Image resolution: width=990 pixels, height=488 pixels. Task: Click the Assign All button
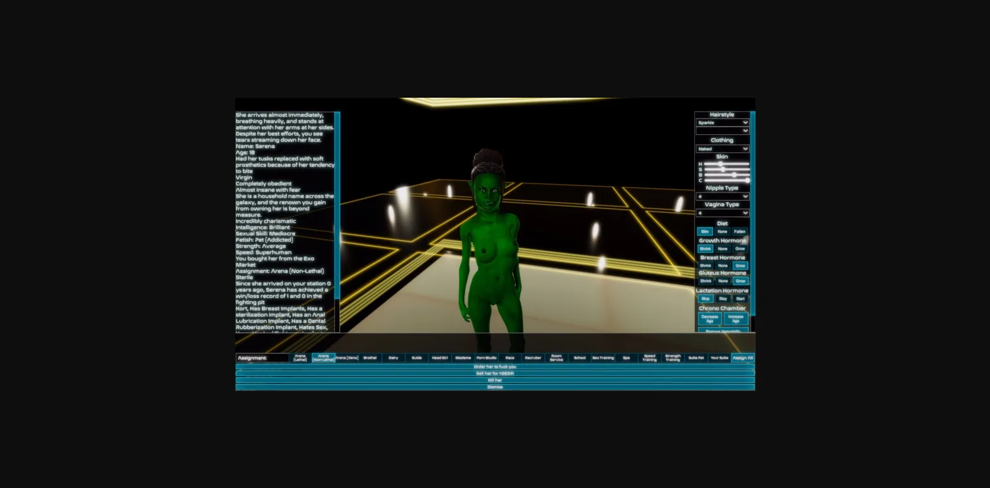742,358
